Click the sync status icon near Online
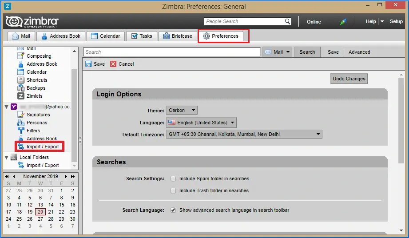 (x=343, y=22)
